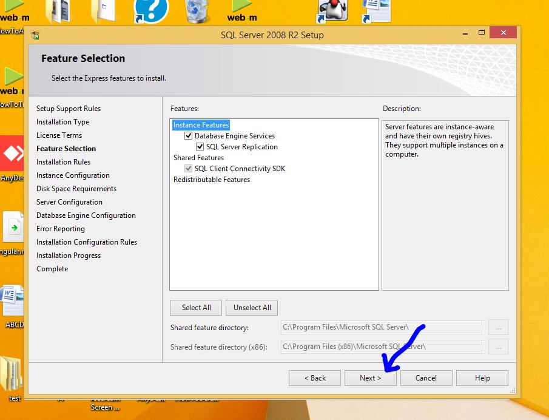
Task: Click the blue question mark help shortcut
Action: (x=150, y=12)
